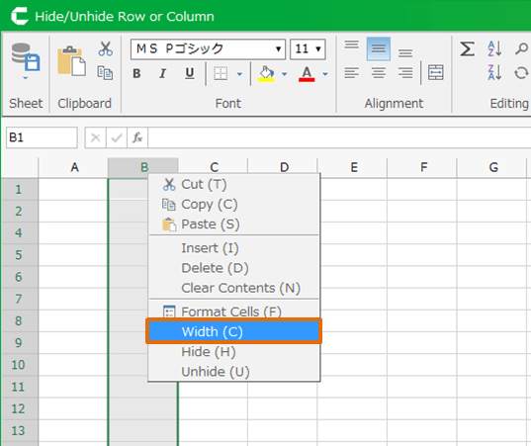Select Width (C) in context menu
This screenshot has height=446, width=531.
234,331
